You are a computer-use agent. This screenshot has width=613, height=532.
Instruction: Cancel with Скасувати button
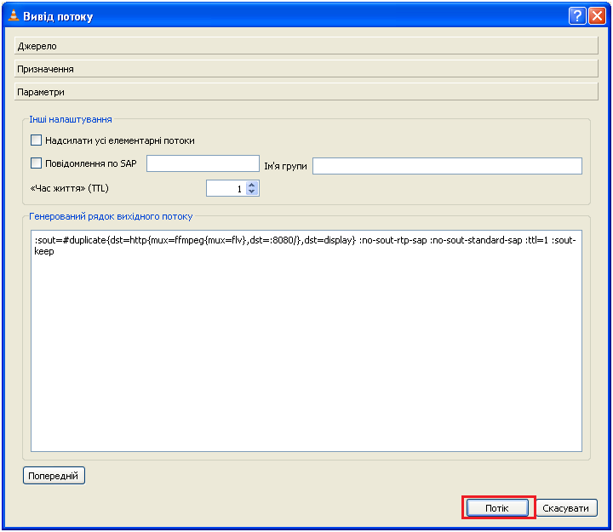coord(566,508)
